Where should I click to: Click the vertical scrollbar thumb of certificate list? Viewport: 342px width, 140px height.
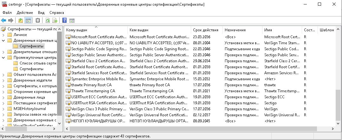pos(338,105)
